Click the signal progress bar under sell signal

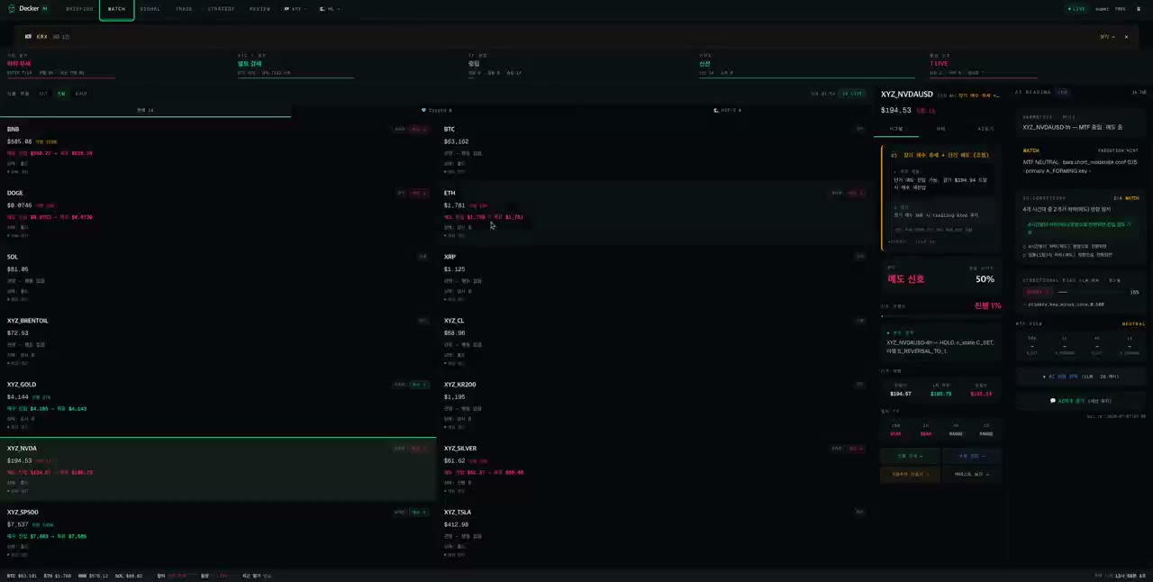(x=940, y=316)
